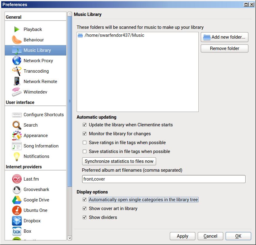Click the Add new folder button
Viewport: 256px width, 245px height.
click(x=224, y=37)
